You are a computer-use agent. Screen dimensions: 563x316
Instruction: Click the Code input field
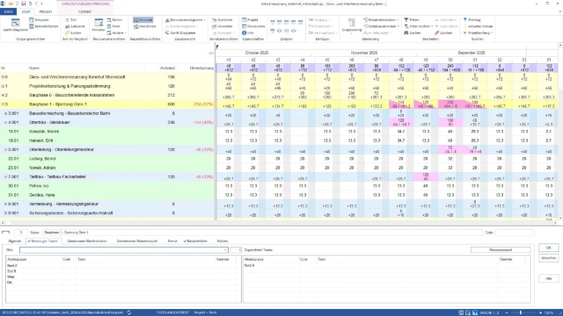515,233
